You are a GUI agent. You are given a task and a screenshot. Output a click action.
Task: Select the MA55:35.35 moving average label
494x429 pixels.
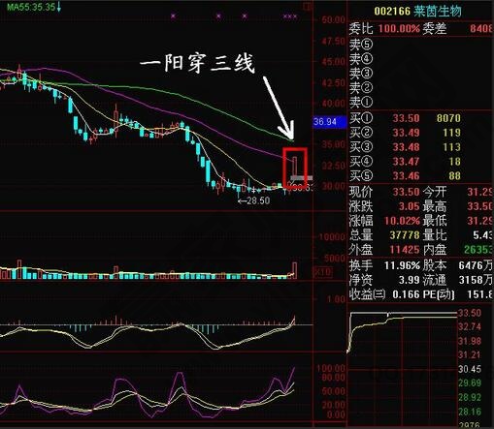coord(31,7)
